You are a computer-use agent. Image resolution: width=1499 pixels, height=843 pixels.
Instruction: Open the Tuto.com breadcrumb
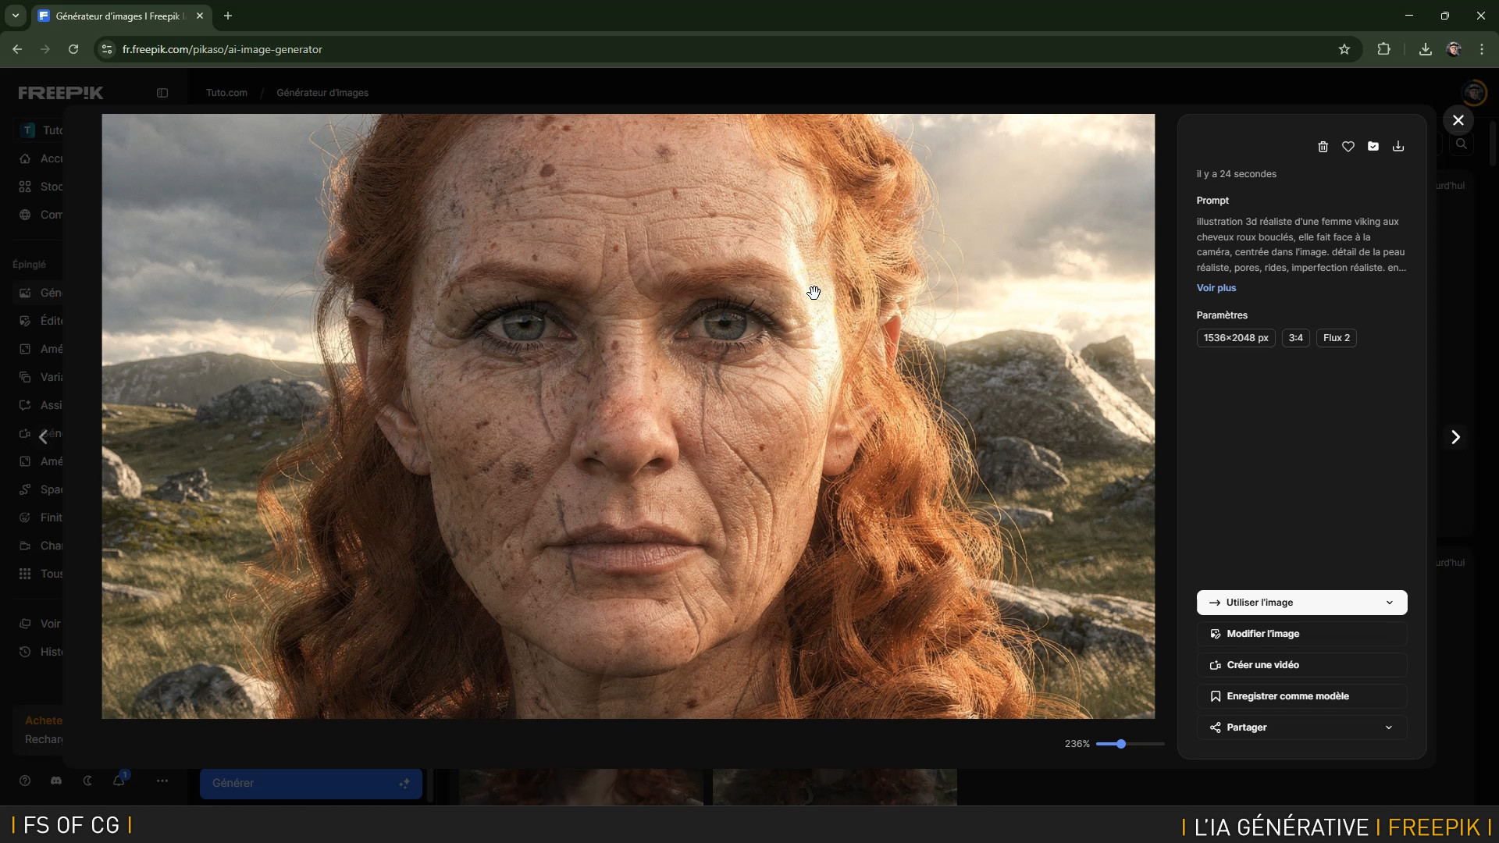226,93
